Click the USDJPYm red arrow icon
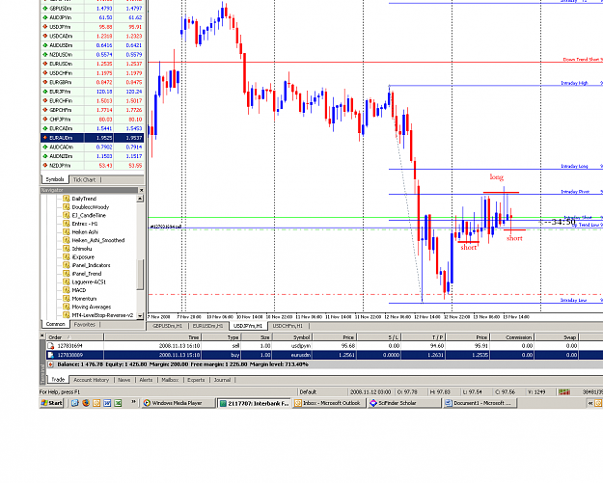The image size is (603, 483). coord(45,27)
